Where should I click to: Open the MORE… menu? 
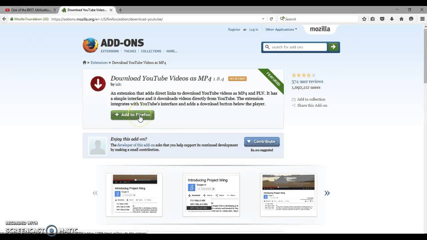point(172,51)
